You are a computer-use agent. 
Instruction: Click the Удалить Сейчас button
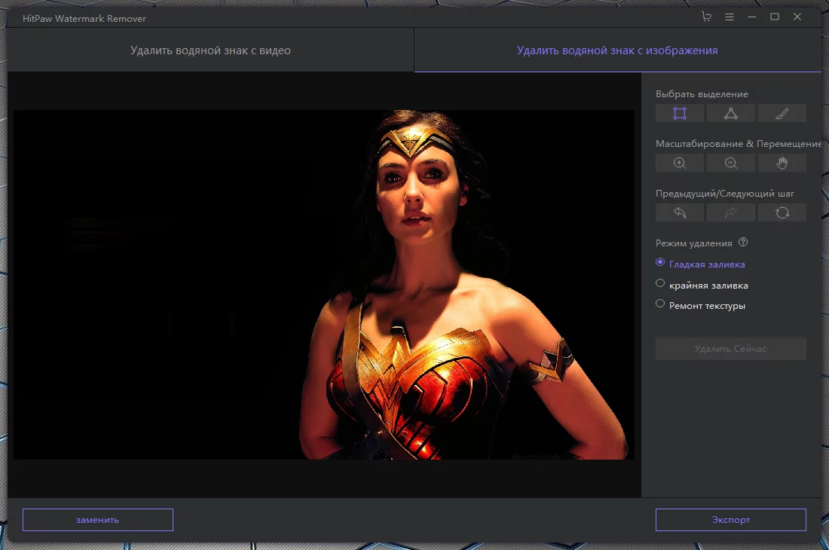(731, 349)
